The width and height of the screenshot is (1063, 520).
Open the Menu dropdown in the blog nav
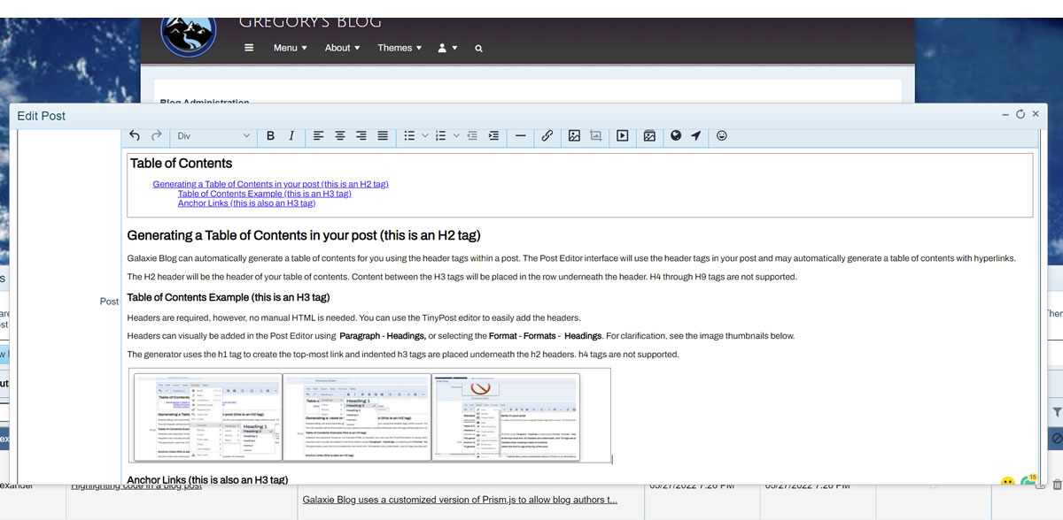point(291,48)
